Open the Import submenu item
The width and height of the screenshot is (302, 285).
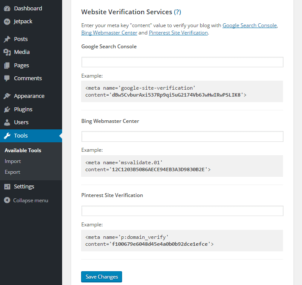click(x=13, y=161)
